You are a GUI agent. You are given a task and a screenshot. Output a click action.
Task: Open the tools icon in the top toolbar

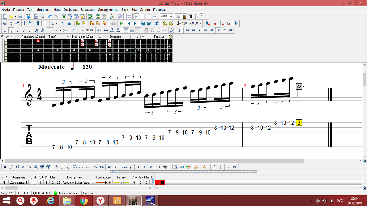(x=112, y=16)
